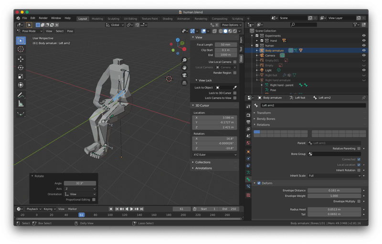Expand the Collections panel
The height and width of the screenshot is (244, 382).
click(x=202, y=162)
